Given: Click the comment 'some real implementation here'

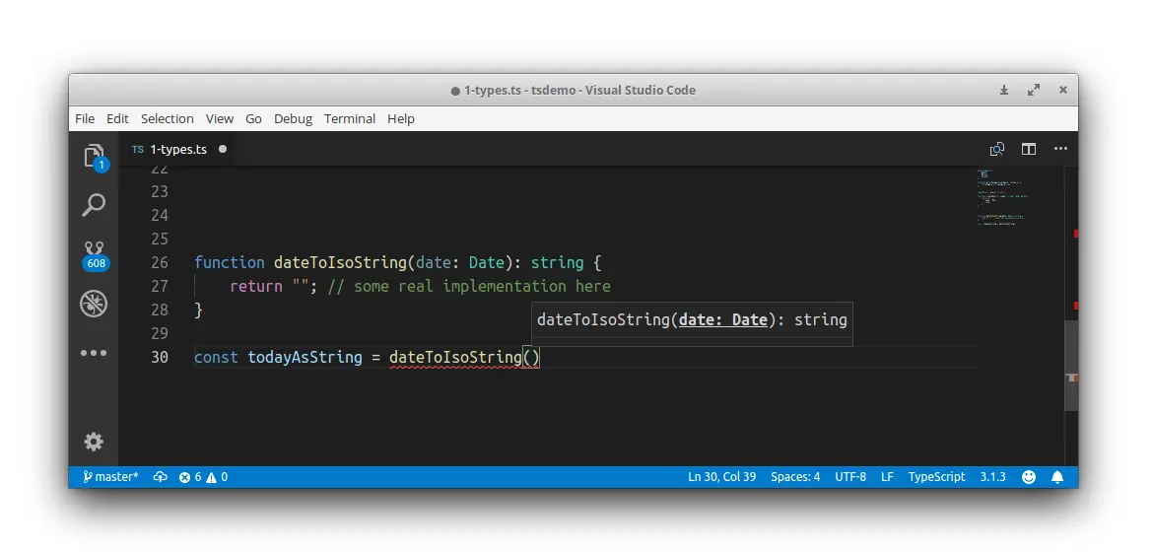Looking at the screenshot, I should [x=482, y=286].
